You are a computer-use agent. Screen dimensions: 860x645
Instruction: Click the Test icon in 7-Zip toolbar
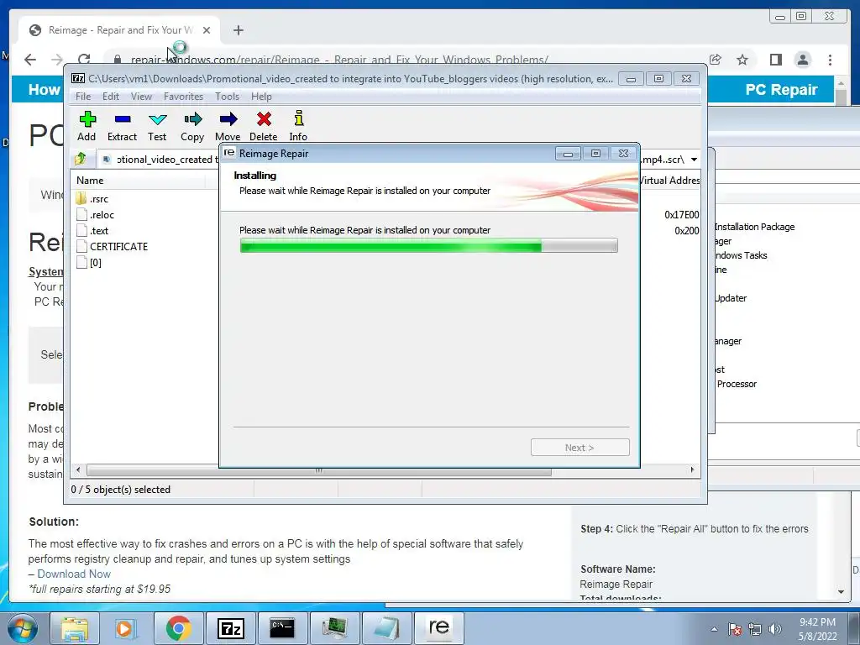pos(157,119)
